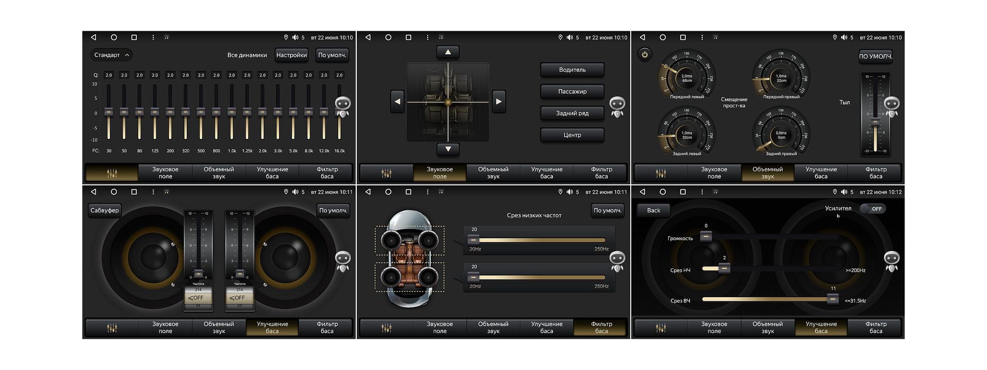Select the Задний ряд position
This screenshot has width=987, height=370.
tap(572, 113)
